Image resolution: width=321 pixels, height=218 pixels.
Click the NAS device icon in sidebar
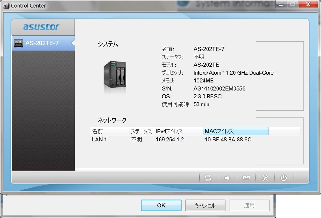18,43
